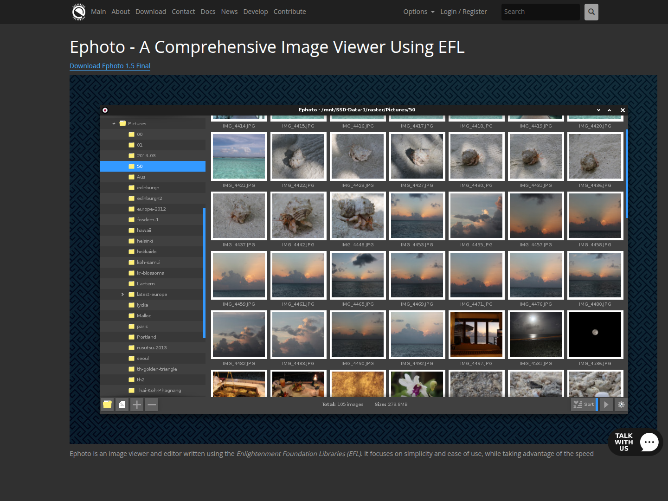Open the News page
This screenshot has width=668, height=501.
[229, 12]
